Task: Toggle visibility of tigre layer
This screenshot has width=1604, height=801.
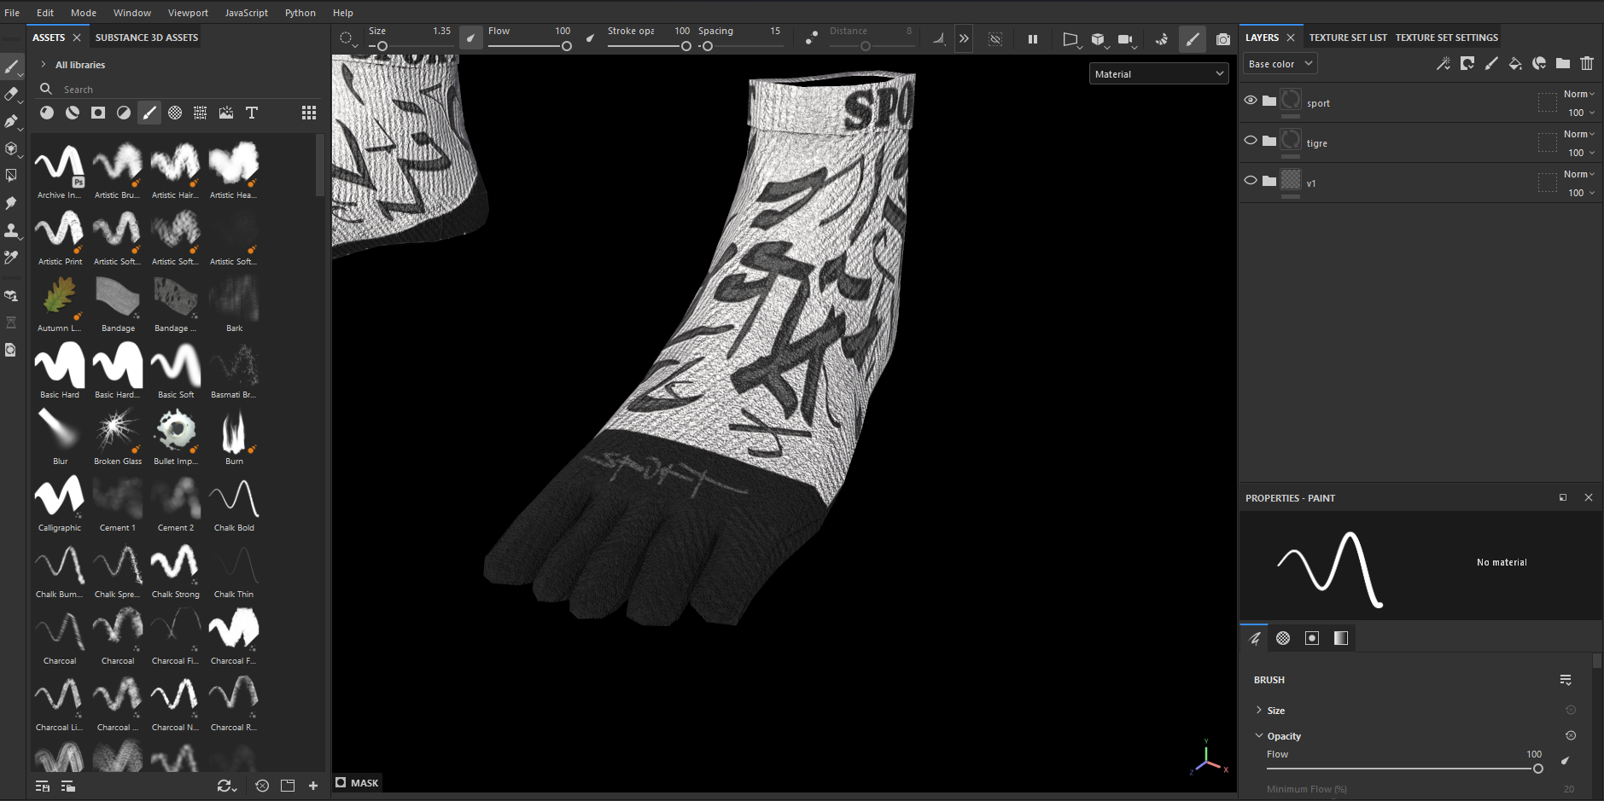Action: point(1251,141)
